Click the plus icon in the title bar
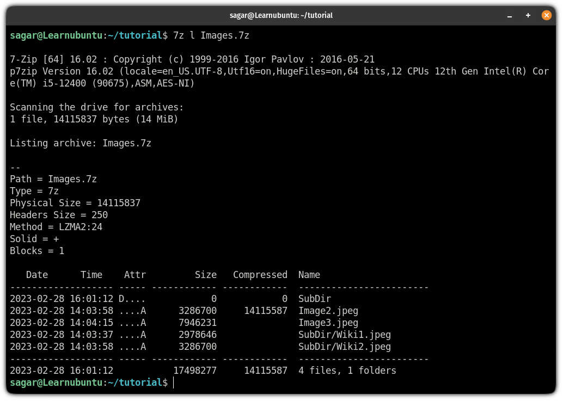 [x=528, y=15]
